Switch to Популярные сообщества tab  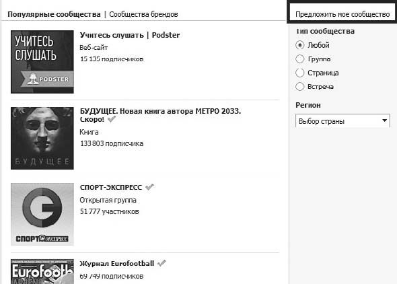pyautogui.click(x=54, y=14)
